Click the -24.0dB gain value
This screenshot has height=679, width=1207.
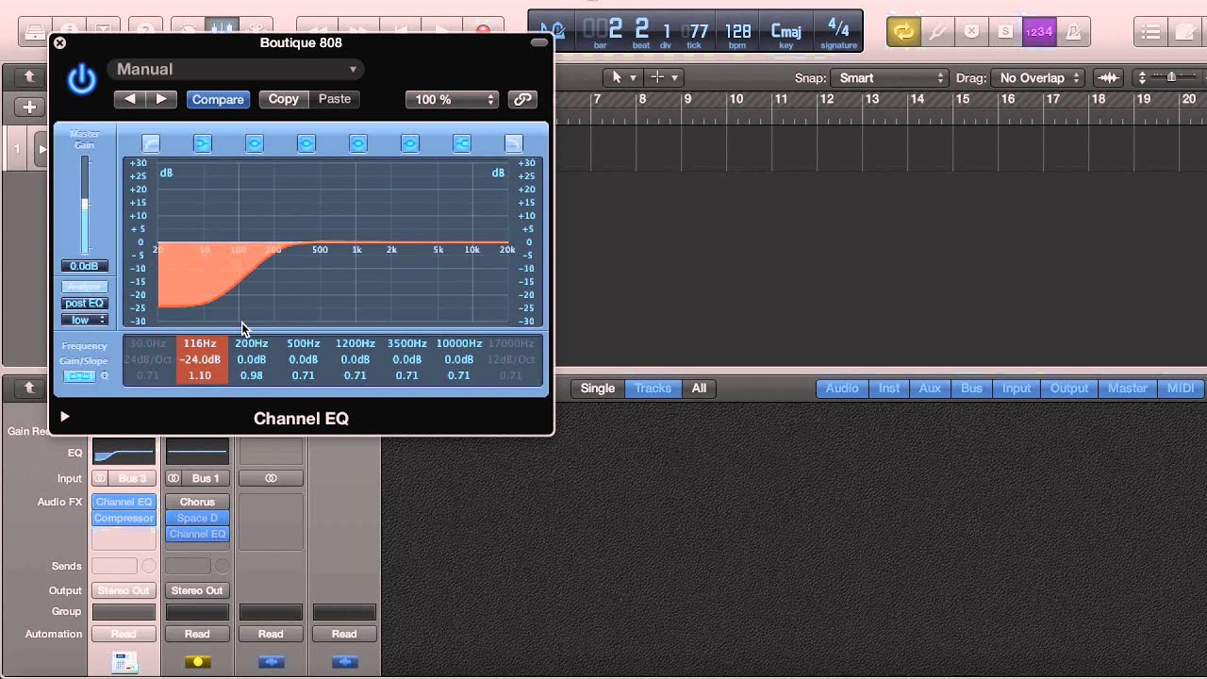pyautogui.click(x=200, y=359)
